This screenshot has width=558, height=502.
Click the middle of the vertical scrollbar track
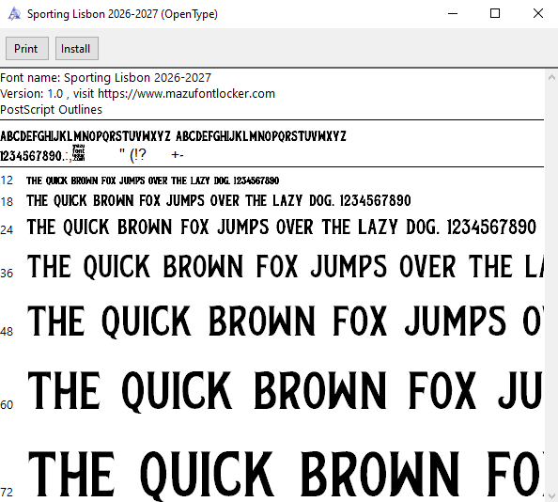click(x=551, y=286)
